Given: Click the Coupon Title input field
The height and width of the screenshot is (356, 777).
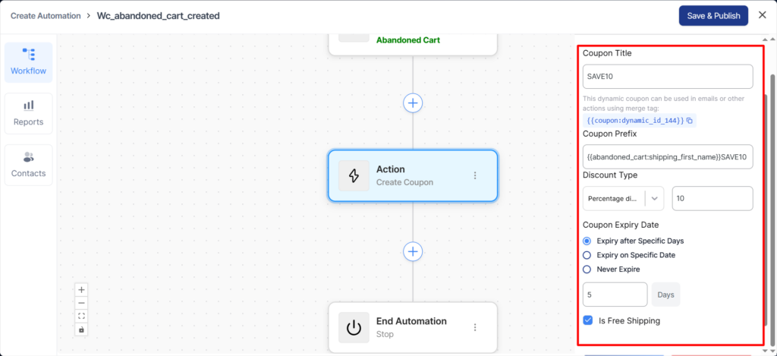Looking at the screenshot, I should 667,77.
